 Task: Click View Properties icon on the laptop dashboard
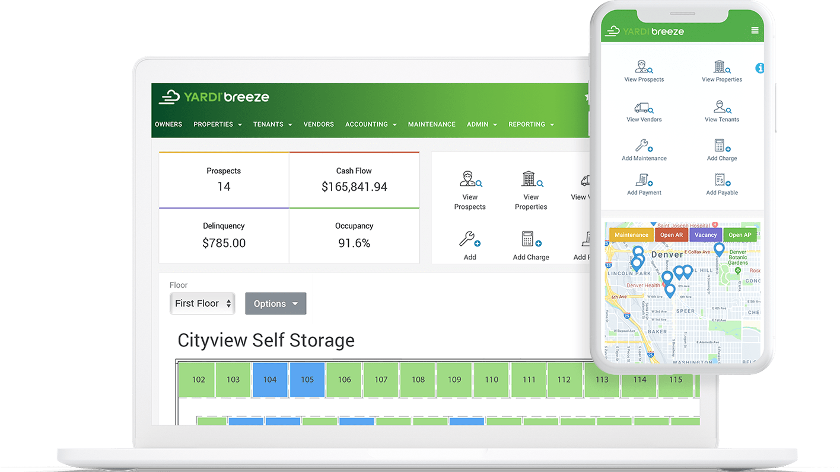[531, 179]
